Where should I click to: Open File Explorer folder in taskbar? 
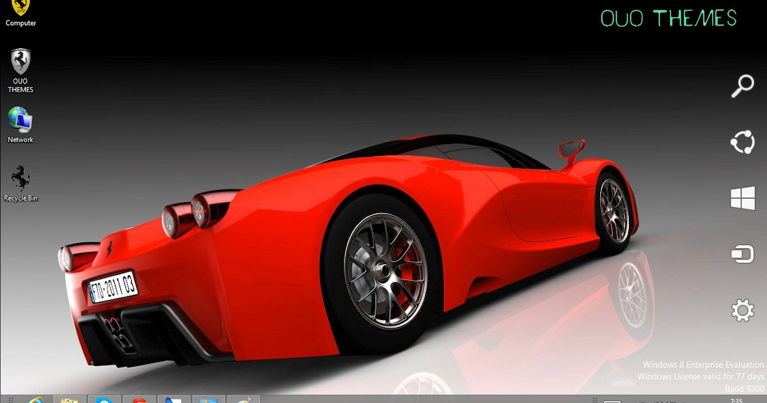coord(69,399)
